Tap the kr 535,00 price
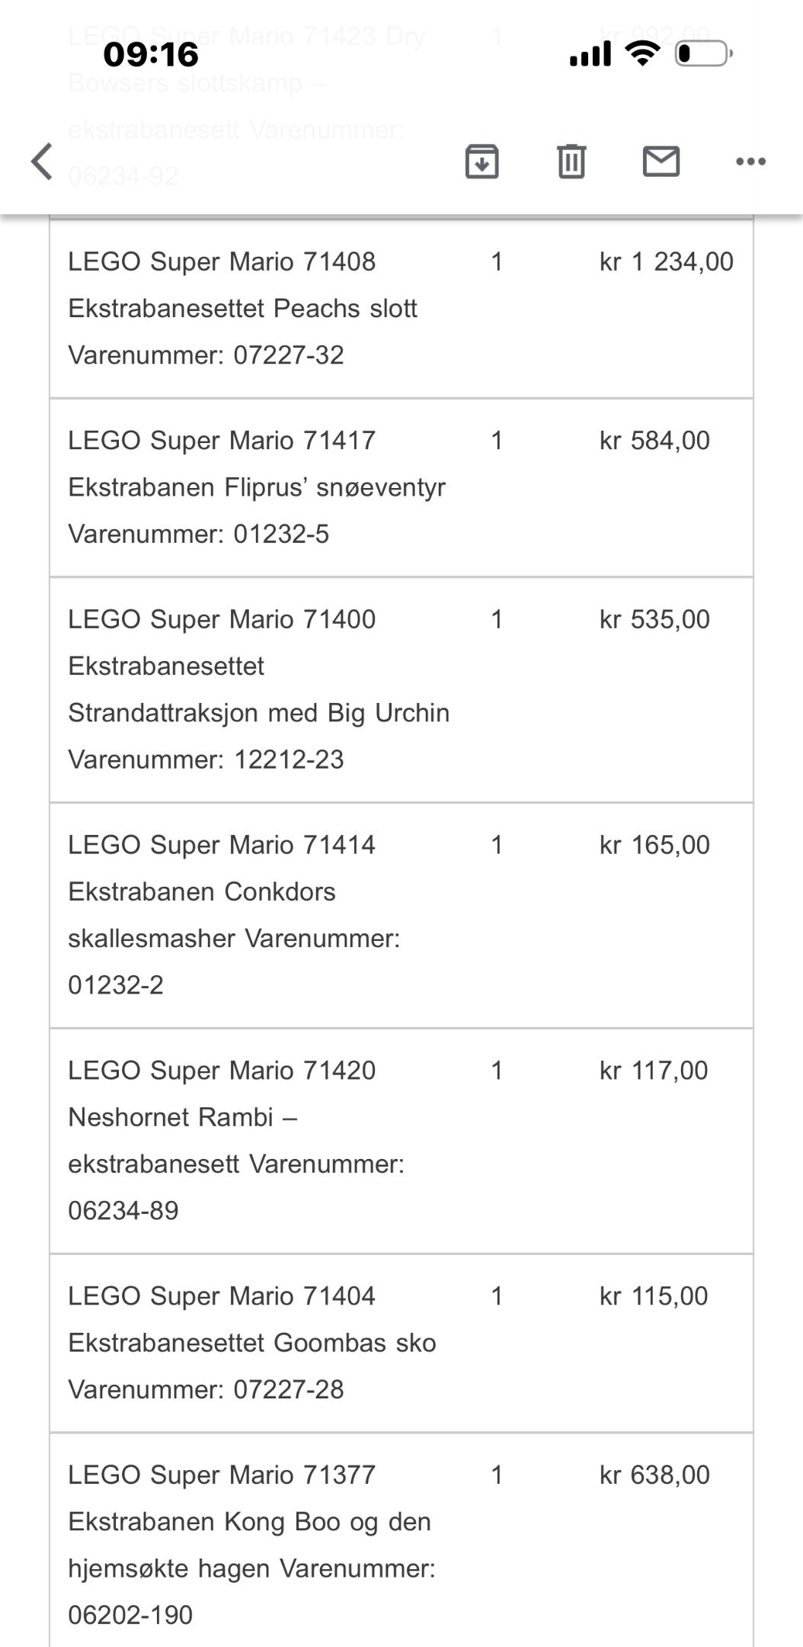 pyautogui.click(x=654, y=619)
